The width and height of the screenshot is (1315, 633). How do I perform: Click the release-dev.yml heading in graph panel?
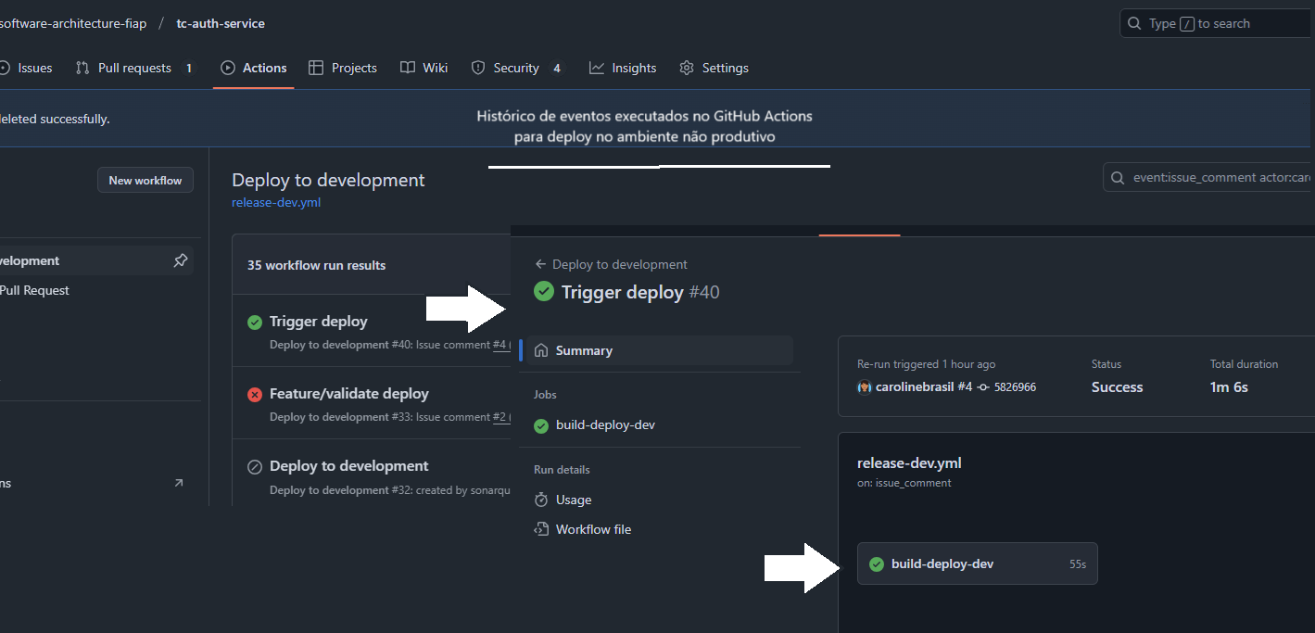click(909, 462)
